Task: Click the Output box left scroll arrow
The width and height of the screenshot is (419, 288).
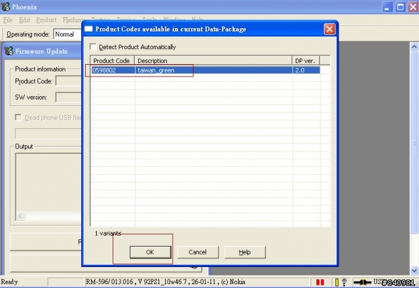Action: (x=20, y=215)
